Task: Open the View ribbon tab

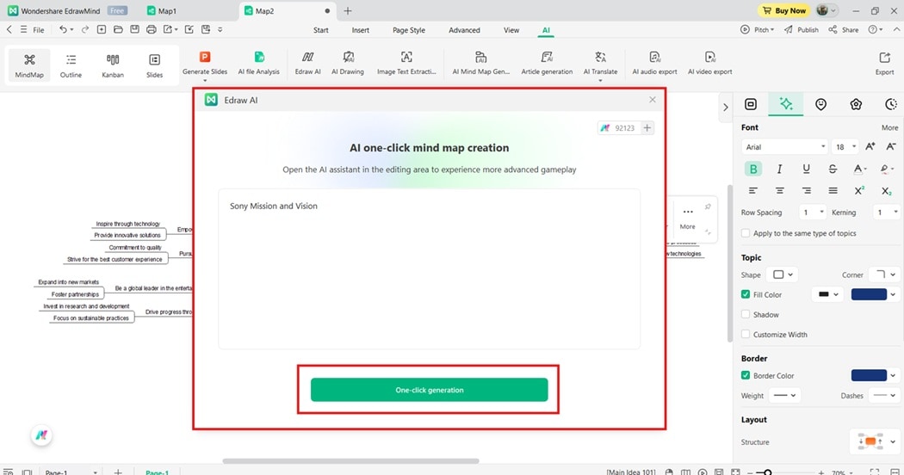Action: click(511, 30)
